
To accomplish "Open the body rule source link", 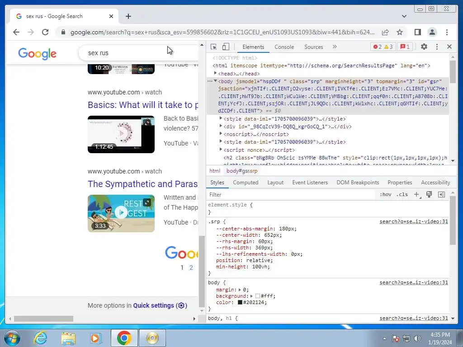I will coord(414,283).
